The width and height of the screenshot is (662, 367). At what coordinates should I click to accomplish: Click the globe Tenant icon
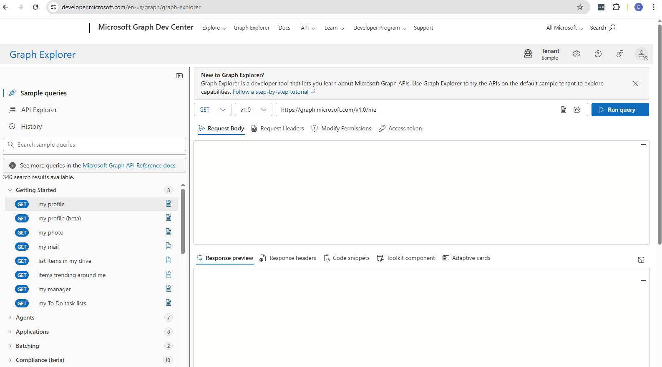pyautogui.click(x=528, y=53)
